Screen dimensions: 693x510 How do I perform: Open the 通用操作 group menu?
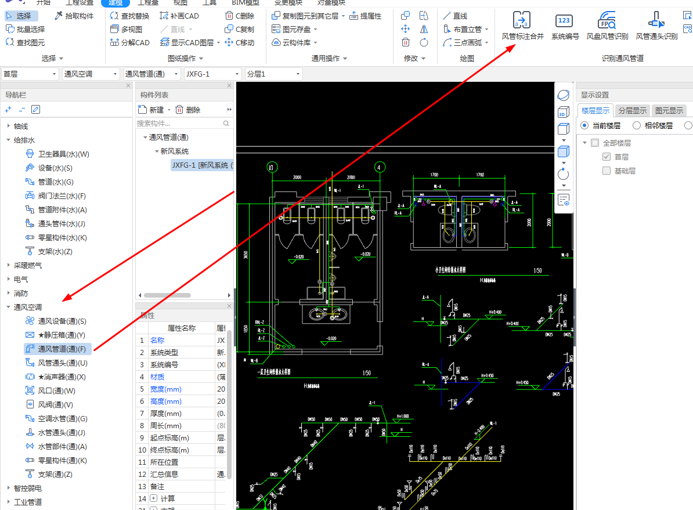329,59
